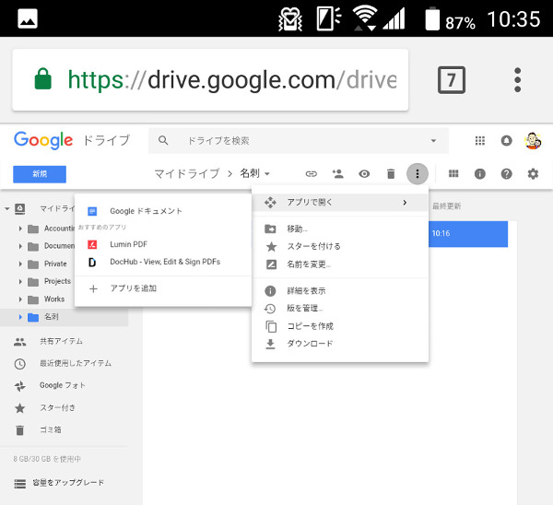This screenshot has width=553, height=505.
Task: Select the Private folder in tree
Action: (55, 264)
